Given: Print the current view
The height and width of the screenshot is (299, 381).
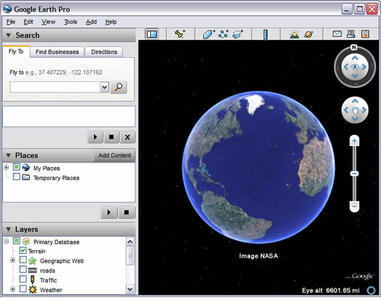Looking at the screenshot, I should [351, 34].
